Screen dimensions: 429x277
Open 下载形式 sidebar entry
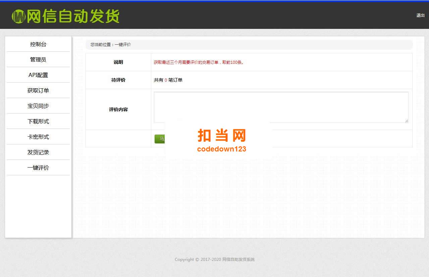[38, 121]
